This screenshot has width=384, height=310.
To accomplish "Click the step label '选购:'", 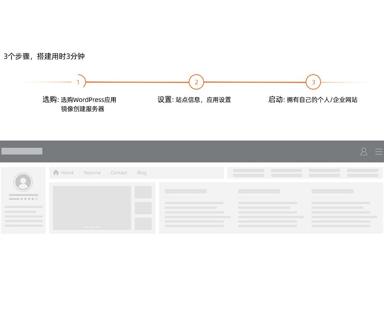I will (x=51, y=99).
